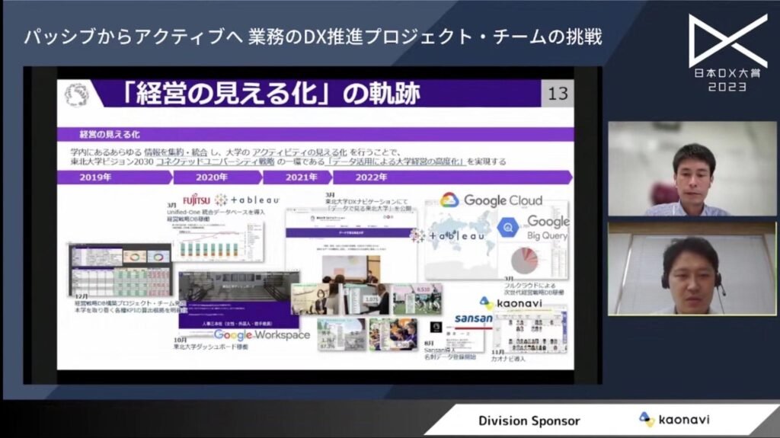Click the sansan logo on slide
The image size is (780, 438).
(x=473, y=318)
